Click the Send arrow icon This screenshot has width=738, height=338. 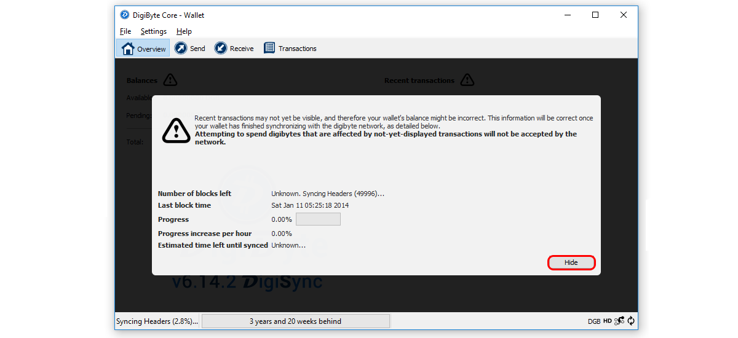[181, 48]
